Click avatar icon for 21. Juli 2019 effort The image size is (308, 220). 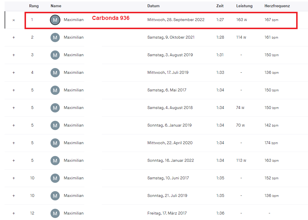pyautogui.click(x=55, y=196)
